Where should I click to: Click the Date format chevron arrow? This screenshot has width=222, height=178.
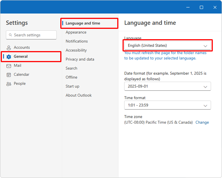205,87
